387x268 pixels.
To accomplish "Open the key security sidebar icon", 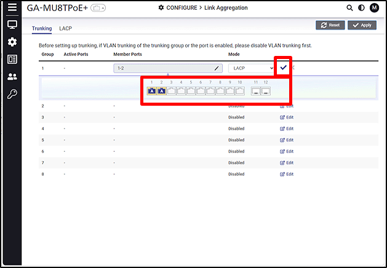I will point(12,94).
